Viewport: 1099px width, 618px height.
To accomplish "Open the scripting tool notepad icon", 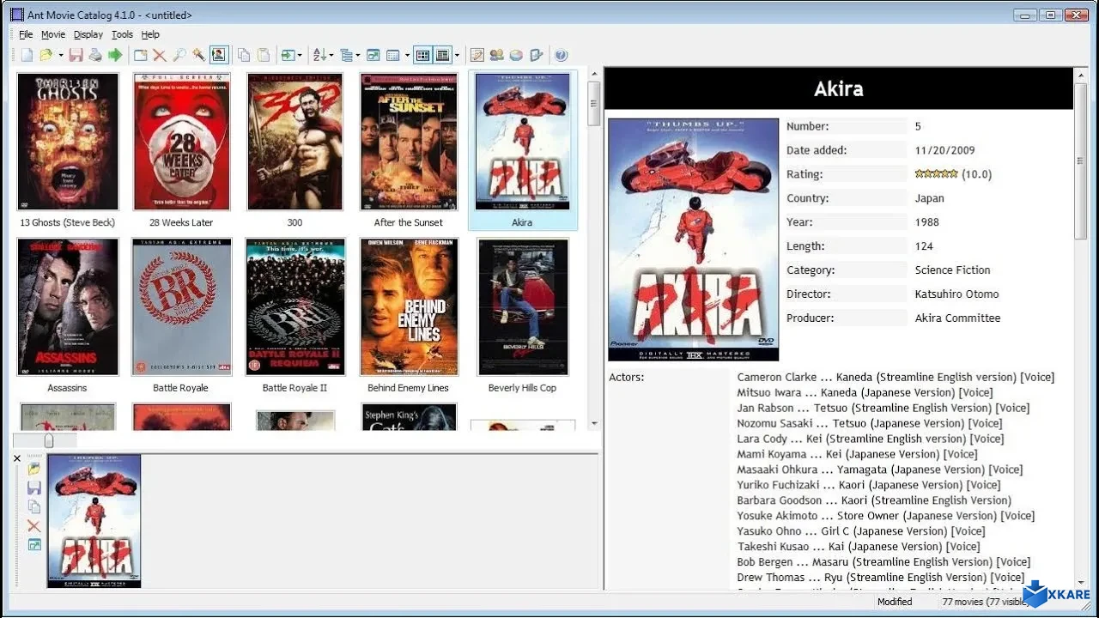I will tap(477, 55).
